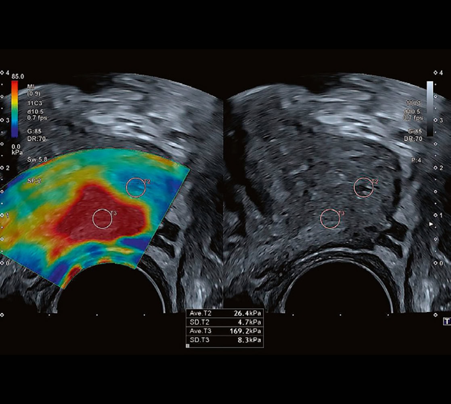
Task: Click the grayscale bar on the right image
Action: pyautogui.click(x=430, y=108)
